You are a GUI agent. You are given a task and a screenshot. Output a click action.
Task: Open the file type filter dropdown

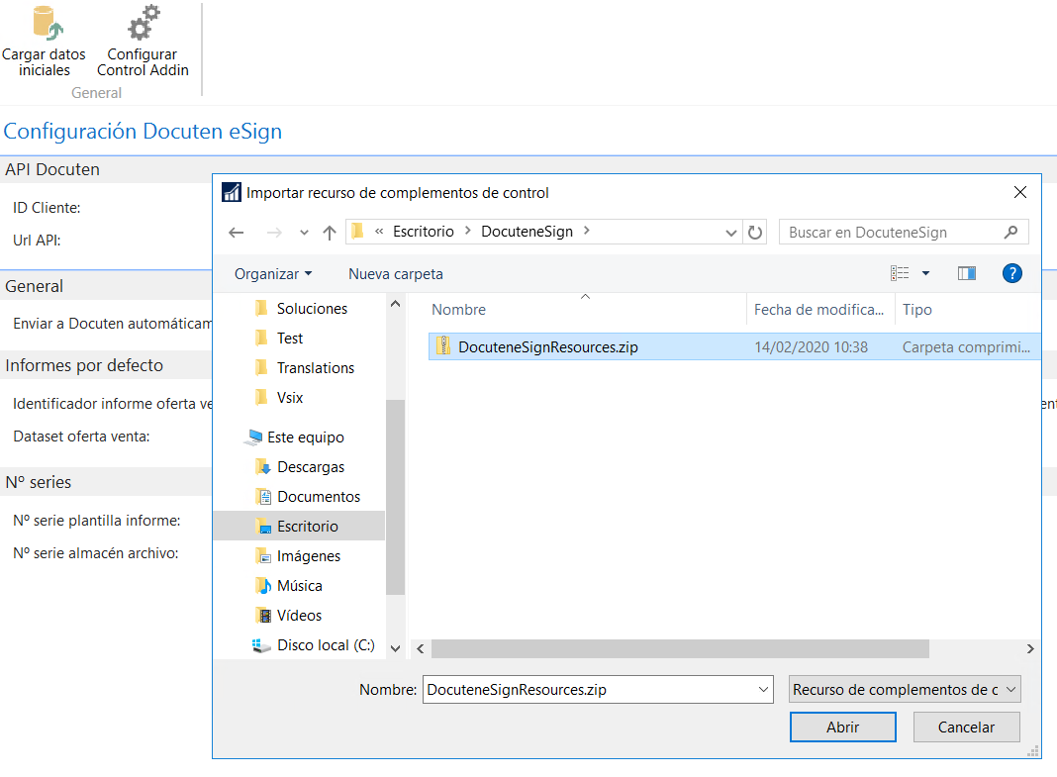pos(905,689)
